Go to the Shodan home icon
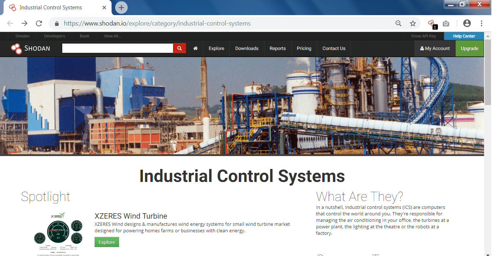 [x=195, y=48]
